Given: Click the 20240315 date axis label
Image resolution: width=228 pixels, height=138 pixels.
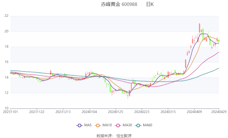Looking at the screenshot, I should (168, 112).
